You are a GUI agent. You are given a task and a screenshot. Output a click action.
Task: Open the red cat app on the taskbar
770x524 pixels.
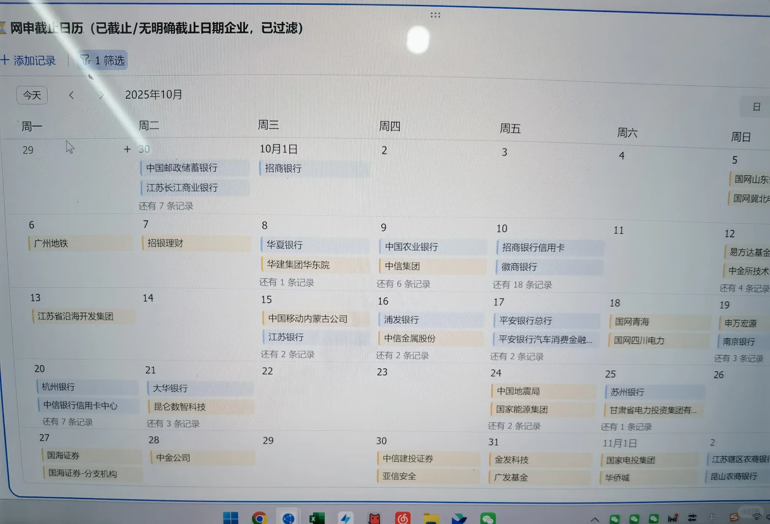click(374, 519)
